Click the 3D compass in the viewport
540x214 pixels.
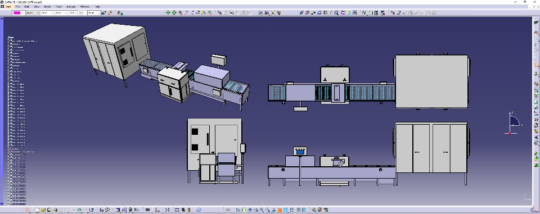tap(514, 123)
